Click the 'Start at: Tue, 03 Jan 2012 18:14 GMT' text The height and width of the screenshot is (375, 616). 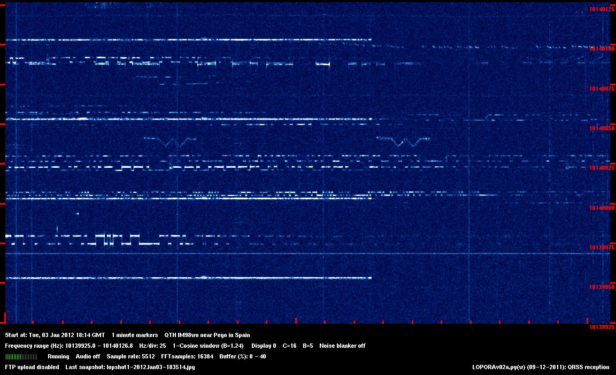tap(55, 335)
